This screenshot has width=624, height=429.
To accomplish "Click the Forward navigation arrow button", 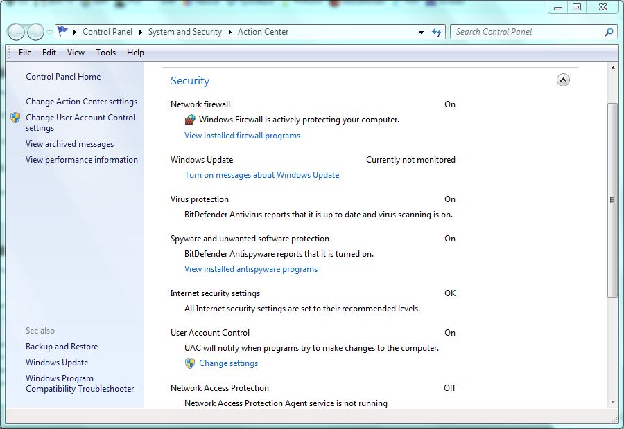I will (35, 32).
